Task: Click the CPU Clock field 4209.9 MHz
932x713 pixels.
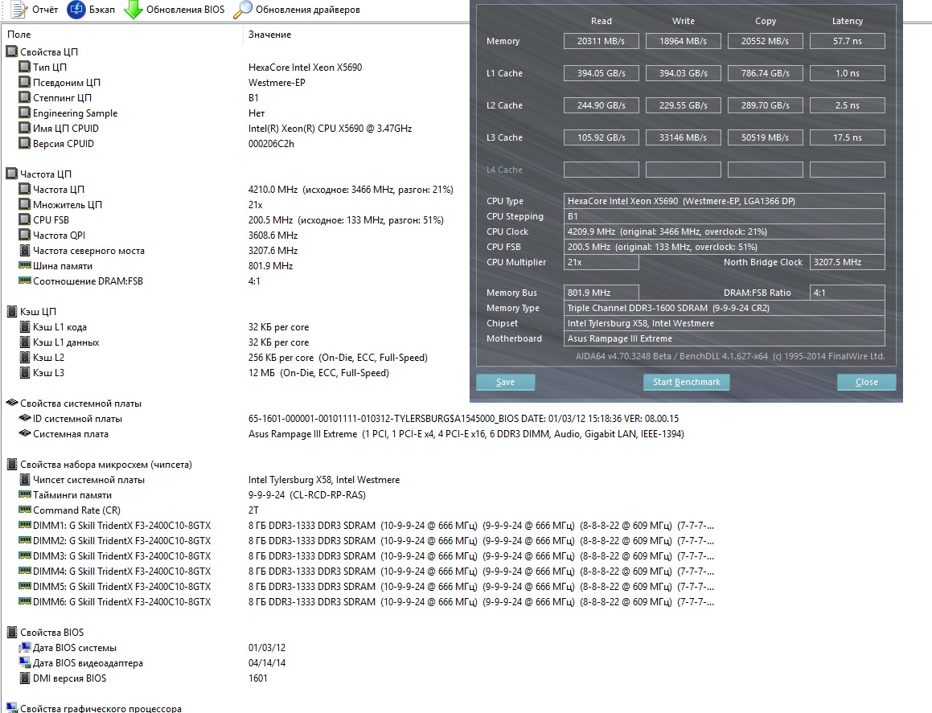Action: click(x=724, y=232)
